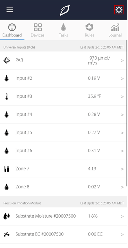Viewport: 128px width, 248px height.
Task: Open the Input #5 reading row
Action: coord(64,133)
